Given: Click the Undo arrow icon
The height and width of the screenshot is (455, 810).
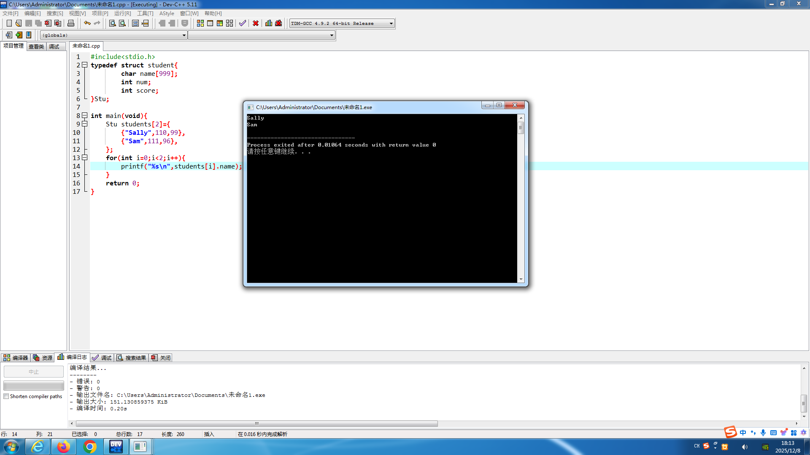Looking at the screenshot, I should (87, 23).
